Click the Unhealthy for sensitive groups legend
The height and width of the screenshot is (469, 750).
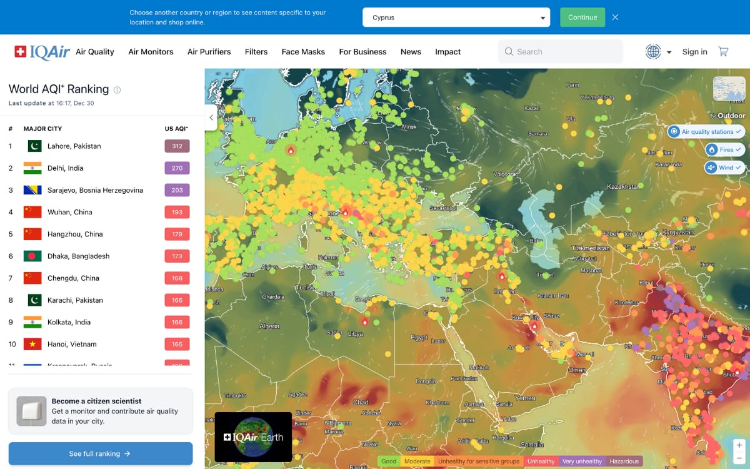(x=479, y=461)
